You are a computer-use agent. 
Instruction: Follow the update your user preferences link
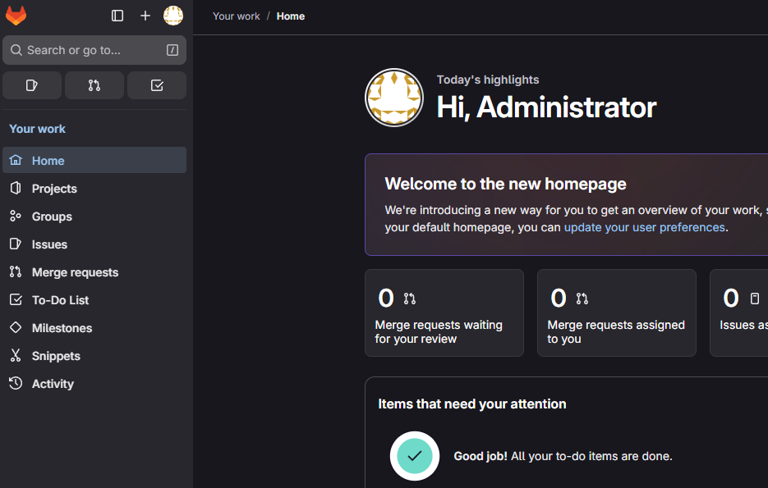pyautogui.click(x=645, y=227)
